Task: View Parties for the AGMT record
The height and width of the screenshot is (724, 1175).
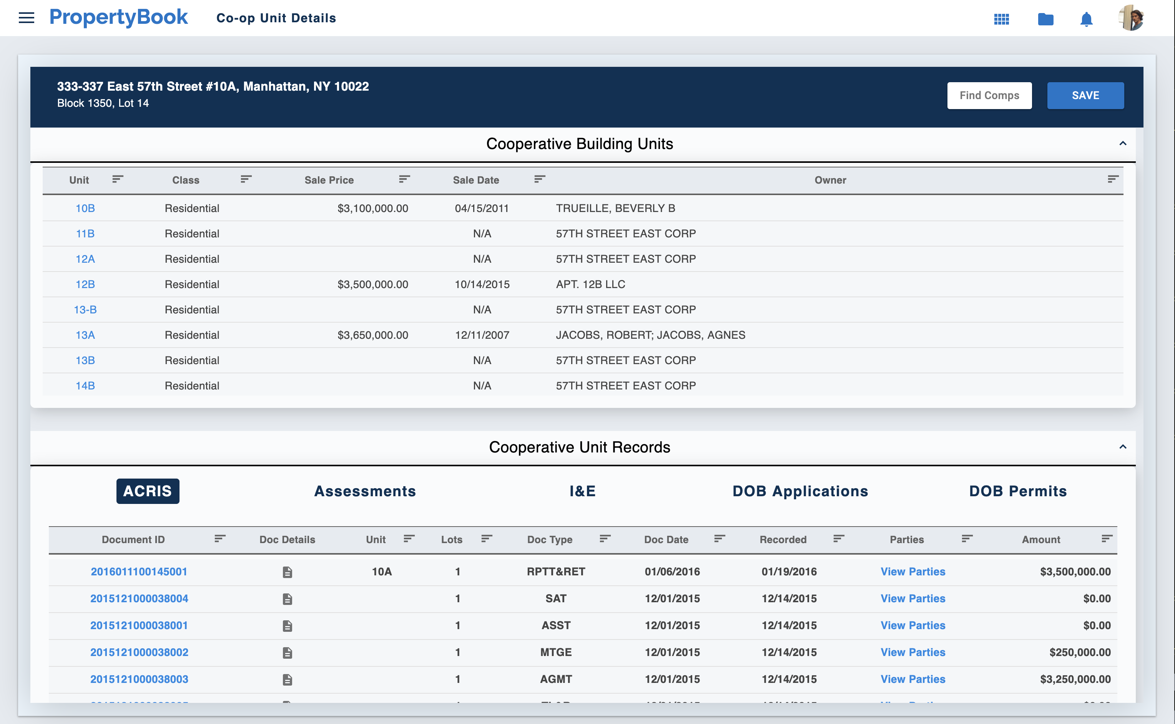Action: 913,679
